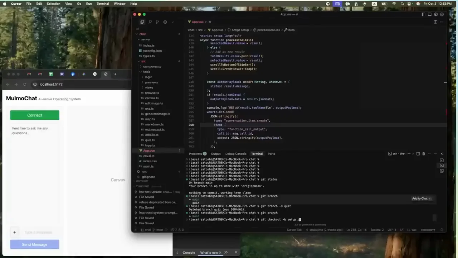
Task: Collapse the chat root folder
Action: [x=142, y=34]
